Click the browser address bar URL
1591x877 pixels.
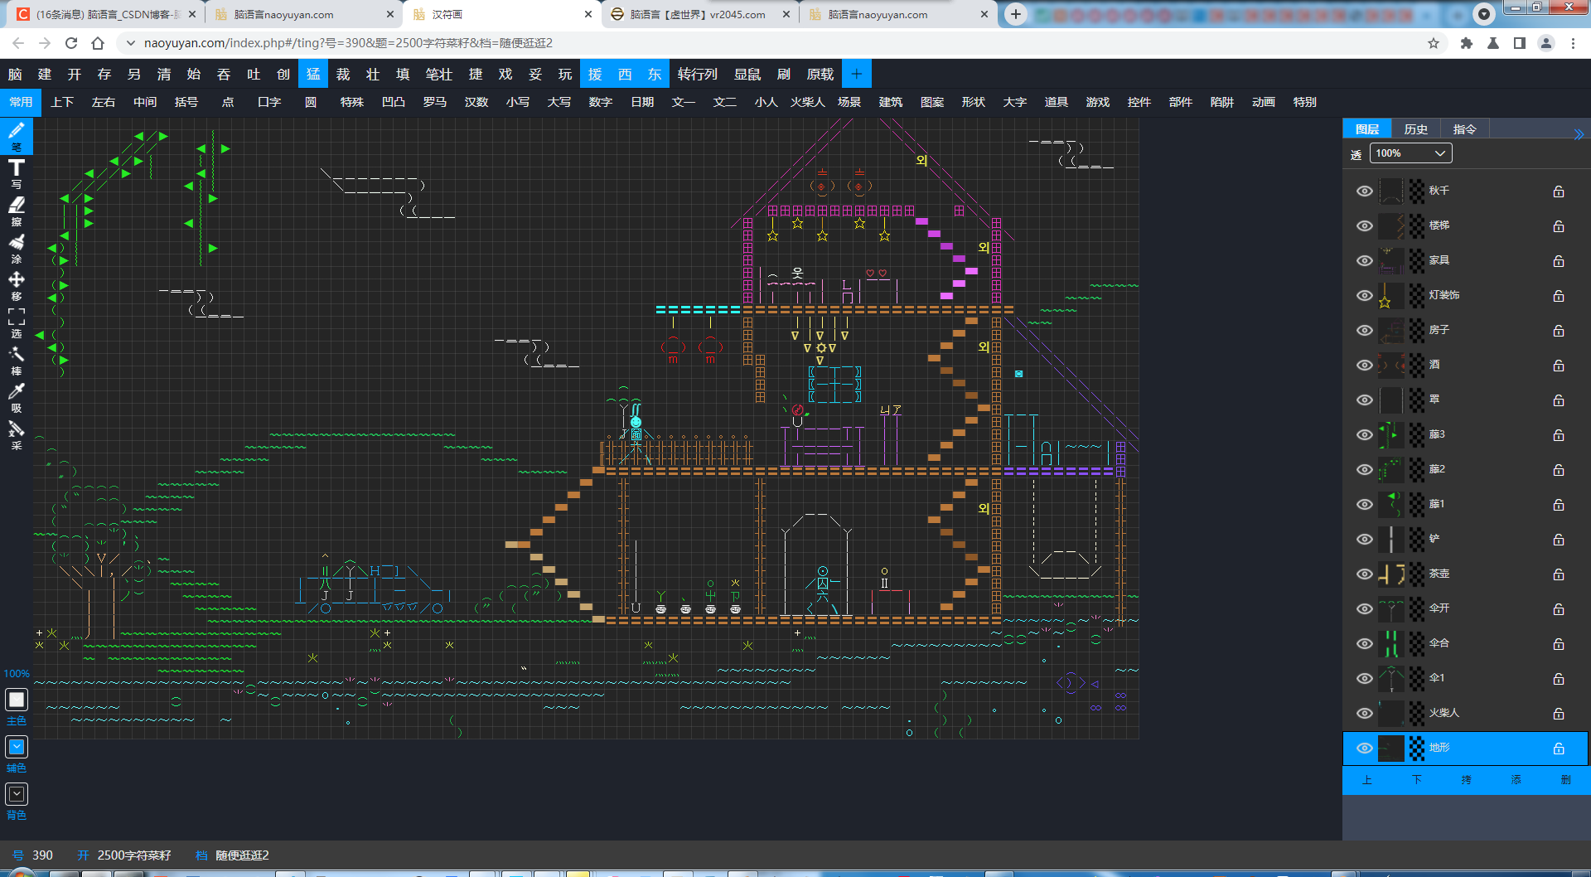[x=348, y=43]
